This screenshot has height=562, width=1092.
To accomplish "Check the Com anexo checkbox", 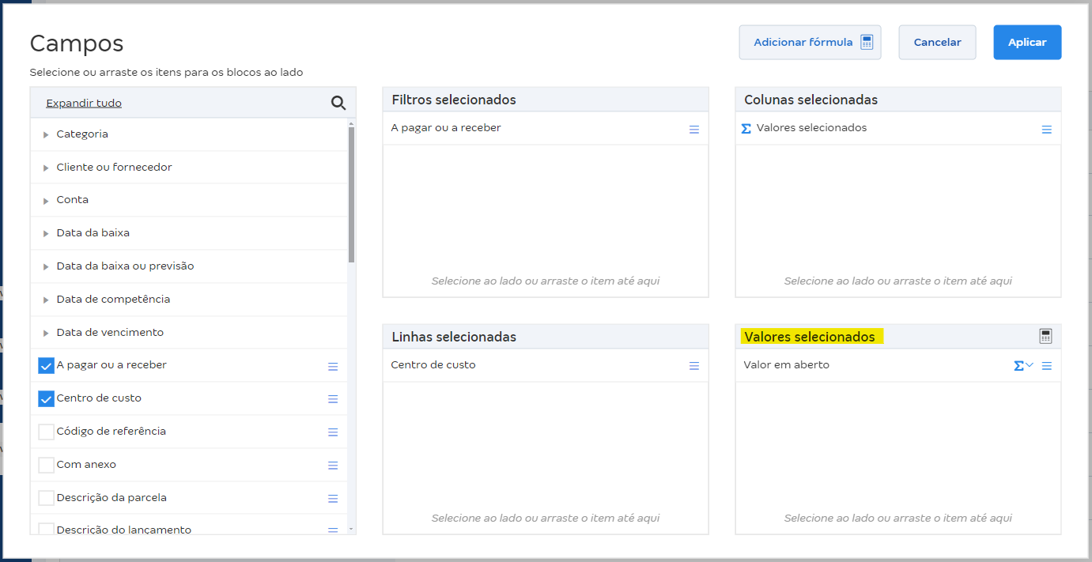I will pos(46,466).
